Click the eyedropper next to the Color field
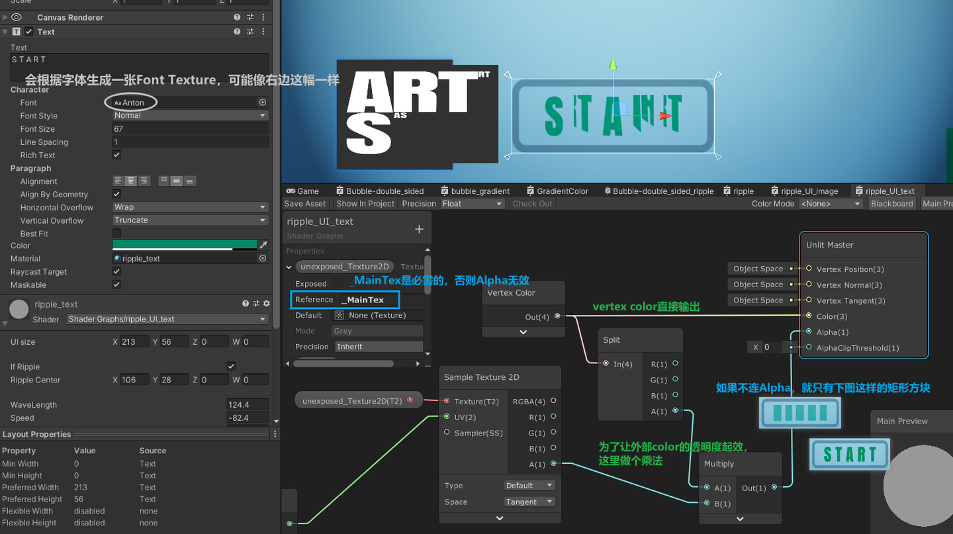The height and width of the screenshot is (534, 953). pyautogui.click(x=264, y=245)
